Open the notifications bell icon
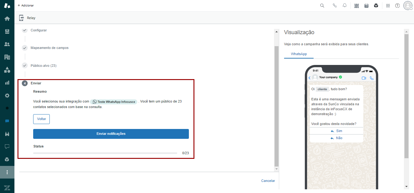 [x=345, y=6]
